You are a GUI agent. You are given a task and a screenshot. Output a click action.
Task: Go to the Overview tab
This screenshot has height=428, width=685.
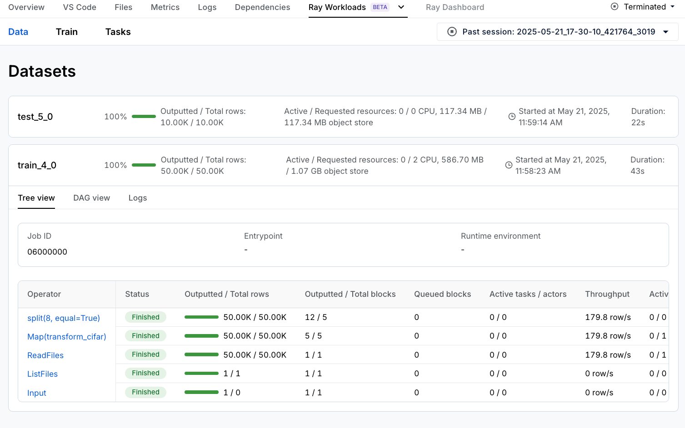[26, 7]
